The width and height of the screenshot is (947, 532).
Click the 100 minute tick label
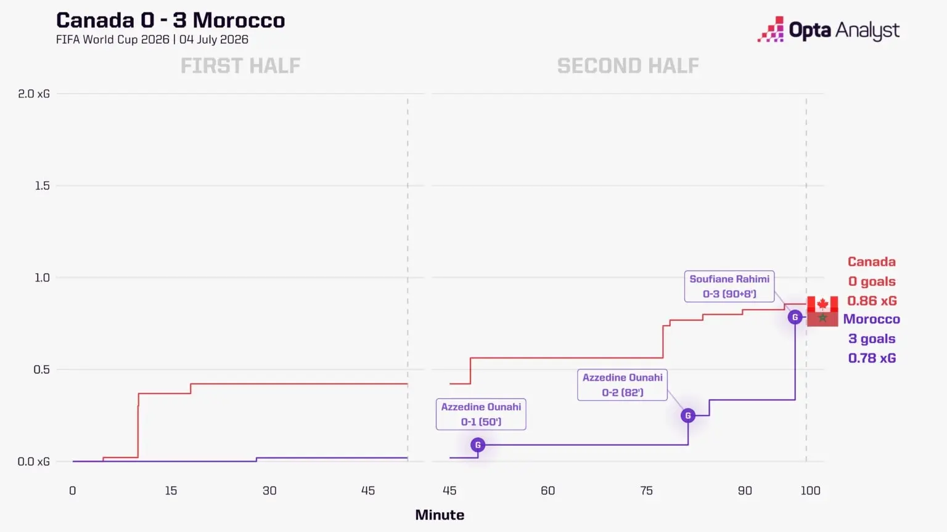(x=810, y=491)
